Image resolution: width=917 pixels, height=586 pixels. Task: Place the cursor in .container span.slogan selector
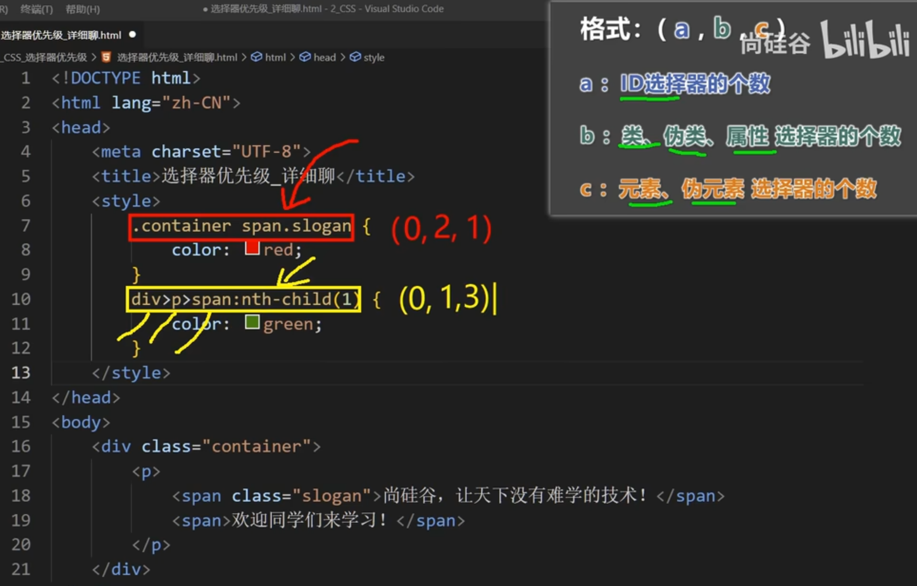[x=242, y=226]
